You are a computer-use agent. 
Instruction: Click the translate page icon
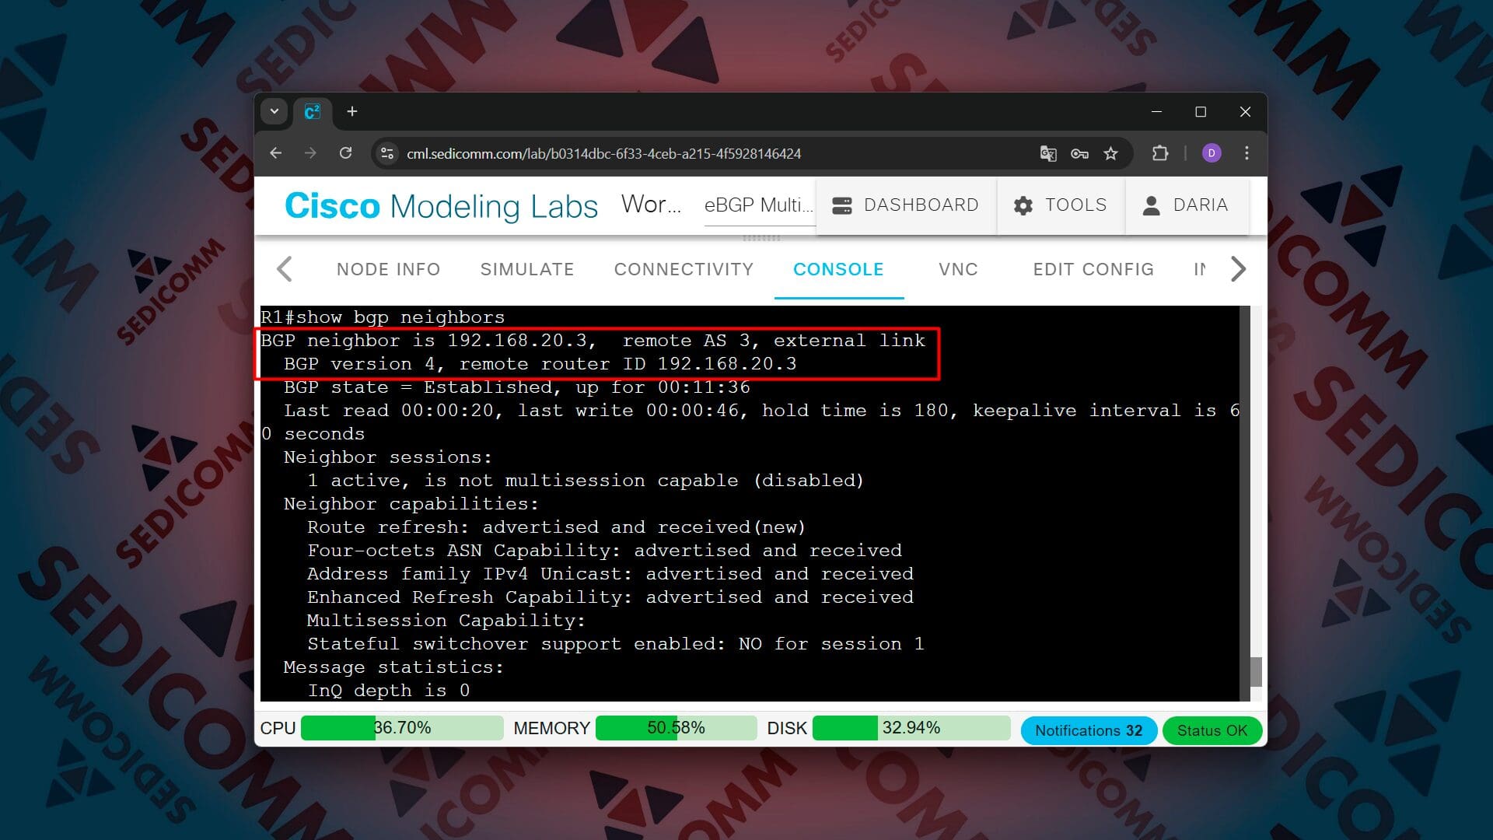tap(1047, 153)
